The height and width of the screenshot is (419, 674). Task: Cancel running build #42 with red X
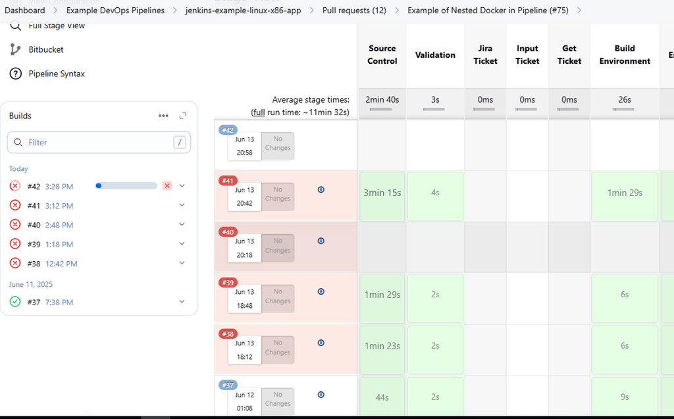click(167, 186)
